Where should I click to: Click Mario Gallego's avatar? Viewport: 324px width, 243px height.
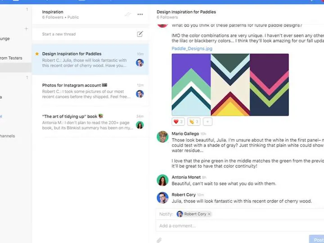pyautogui.click(x=162, y=137)
